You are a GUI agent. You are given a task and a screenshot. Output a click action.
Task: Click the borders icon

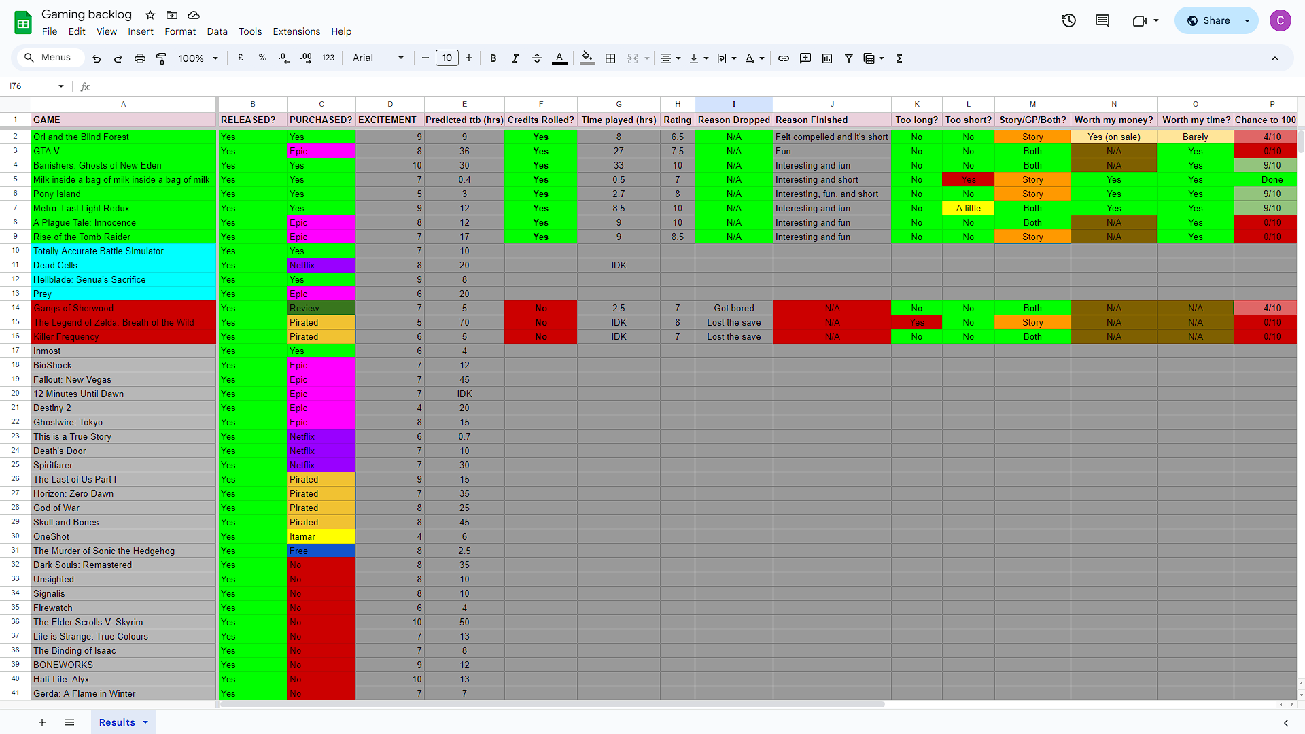(x=610, y=58)
